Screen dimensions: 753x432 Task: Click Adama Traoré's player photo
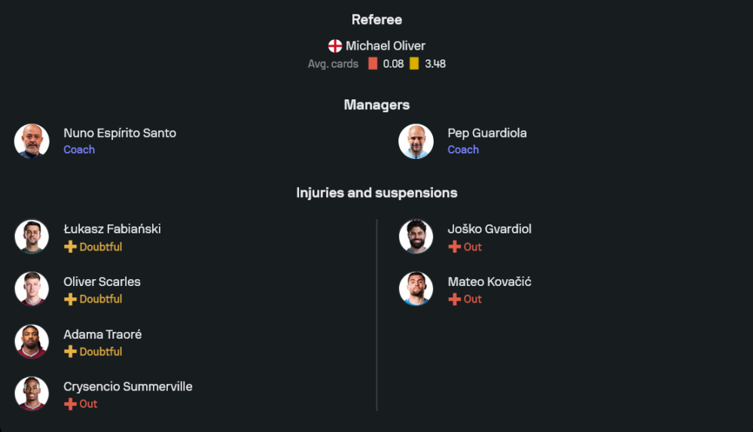32,342
